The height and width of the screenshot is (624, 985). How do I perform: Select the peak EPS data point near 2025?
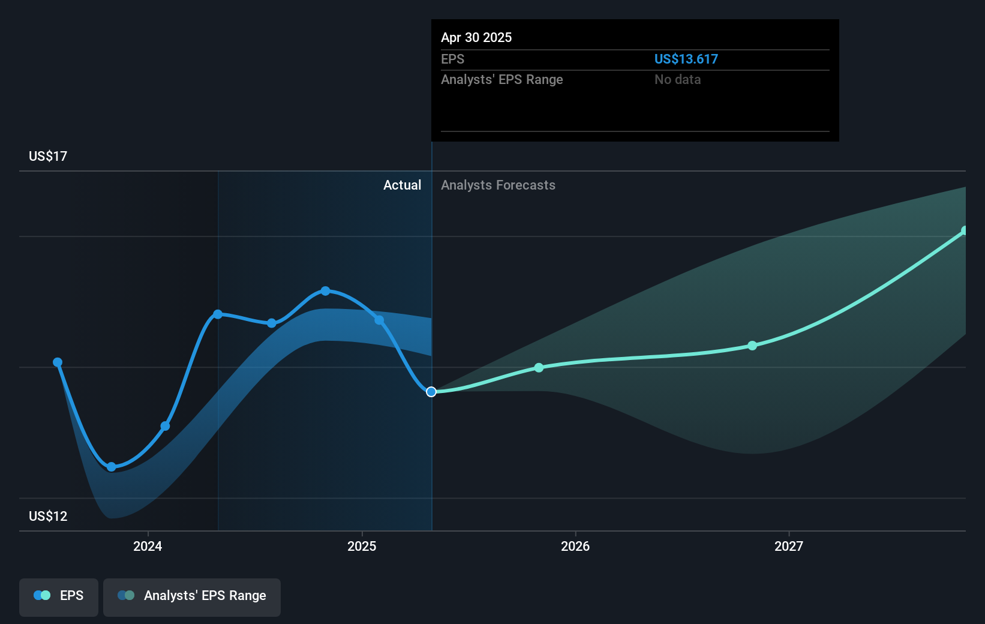tap(325, 290)
